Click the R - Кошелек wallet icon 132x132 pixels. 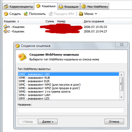[6, 27]
